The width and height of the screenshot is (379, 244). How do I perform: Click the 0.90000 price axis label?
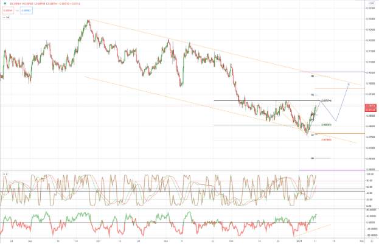coord(370,83)
